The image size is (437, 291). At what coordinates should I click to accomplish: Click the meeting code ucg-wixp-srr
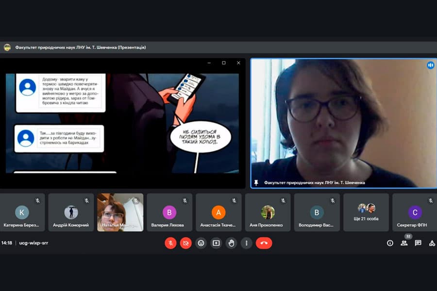pos(34,243)
